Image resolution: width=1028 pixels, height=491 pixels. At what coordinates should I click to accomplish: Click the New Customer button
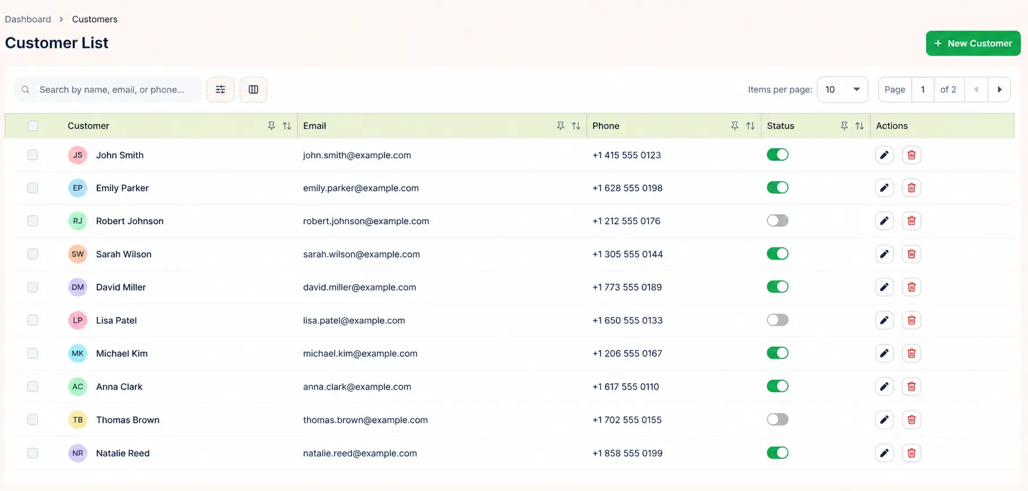coord(973,43)
